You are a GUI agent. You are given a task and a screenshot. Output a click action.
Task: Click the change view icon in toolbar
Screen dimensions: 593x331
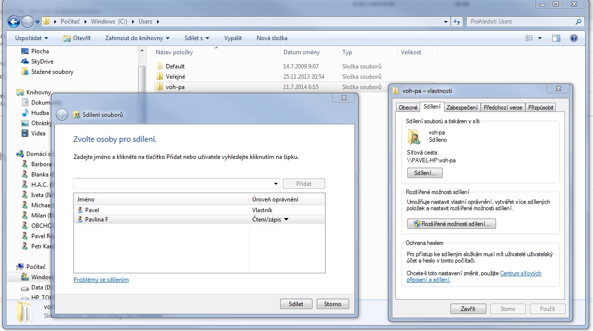click(x=529, y=38)
